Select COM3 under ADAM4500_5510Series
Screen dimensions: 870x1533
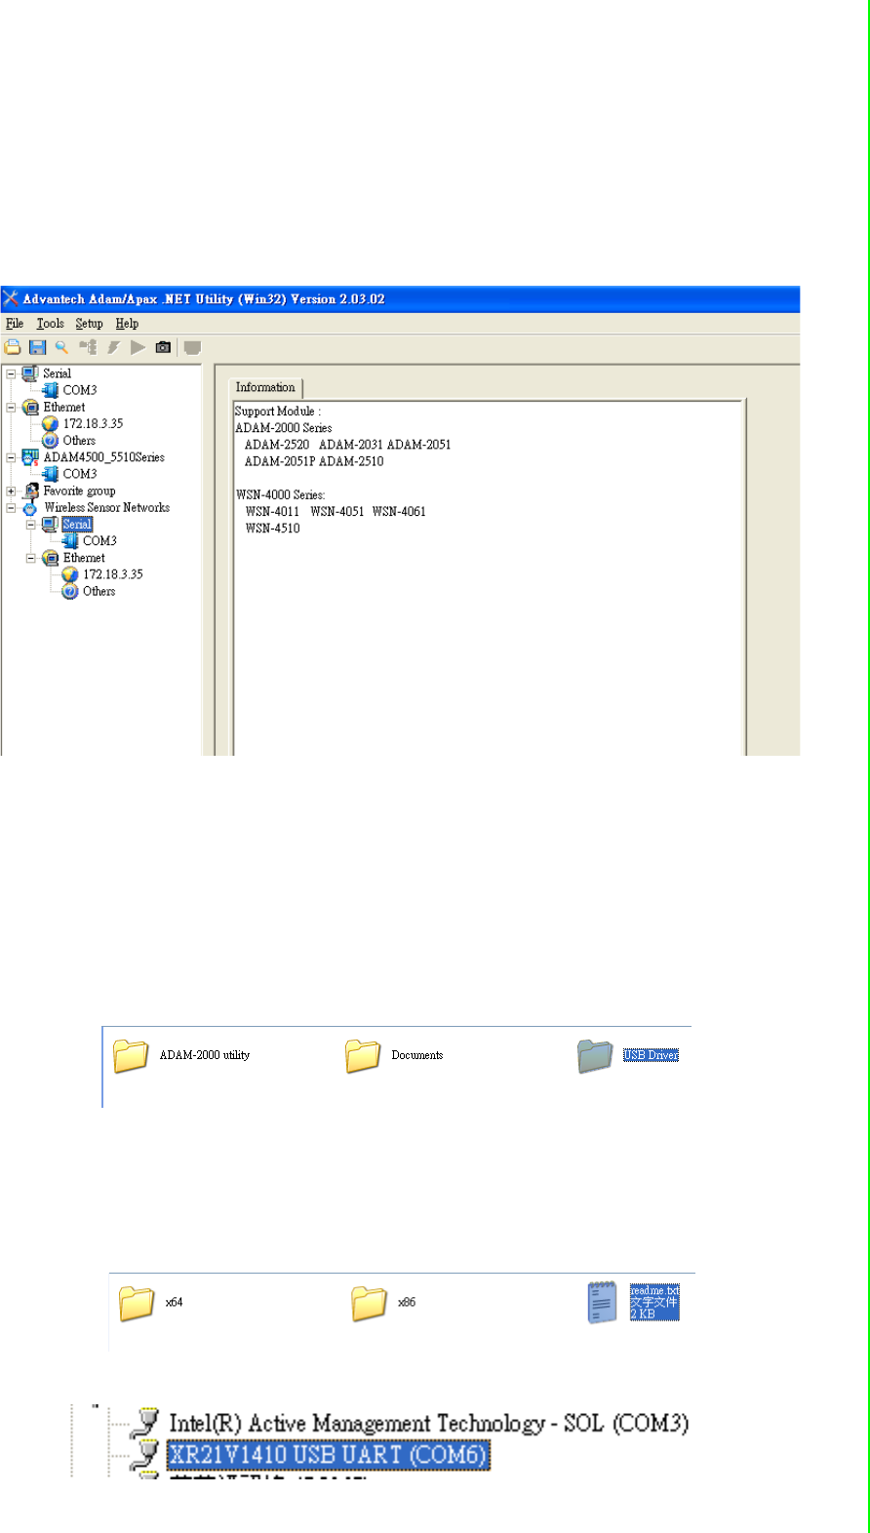(x=80, y=474)
